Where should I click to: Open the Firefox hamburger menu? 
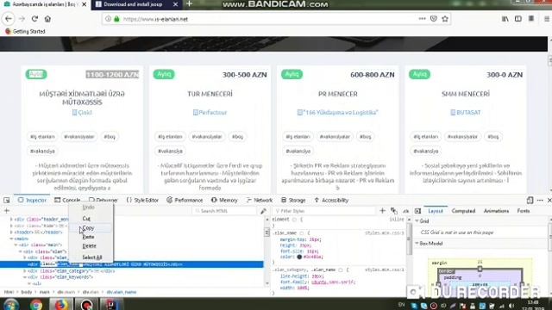[x=547, y=19]
